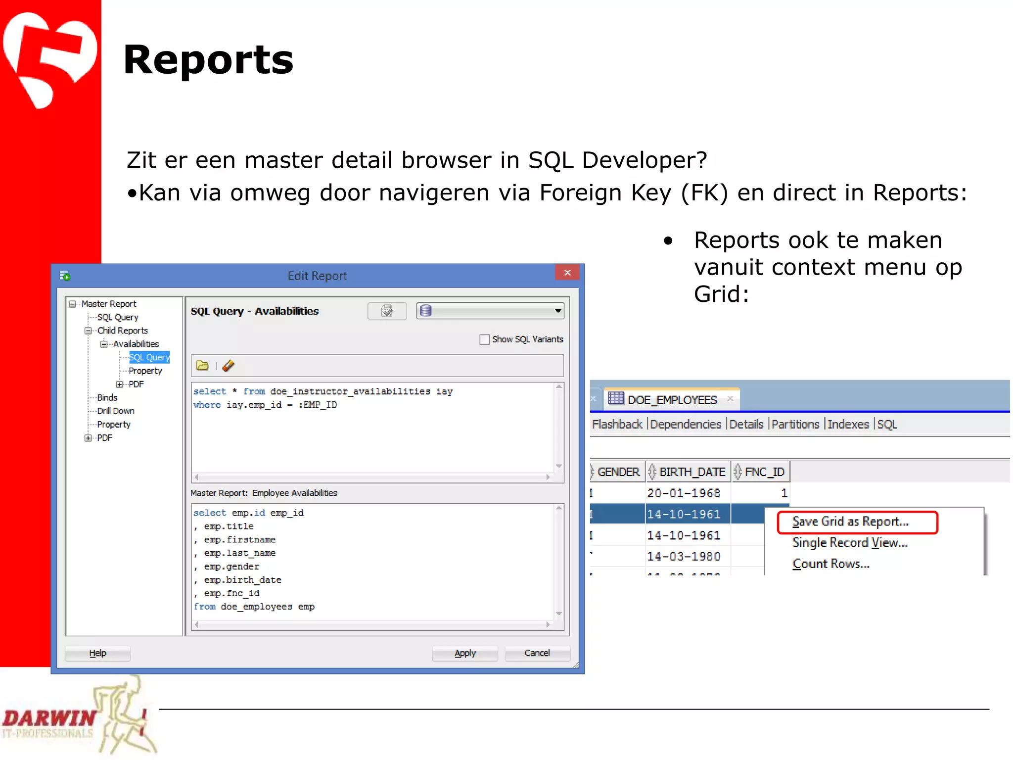Close the DOE_EMPLOYEES tab
Viewport: 1013px width, 760px height.
(x=730, y=398)
